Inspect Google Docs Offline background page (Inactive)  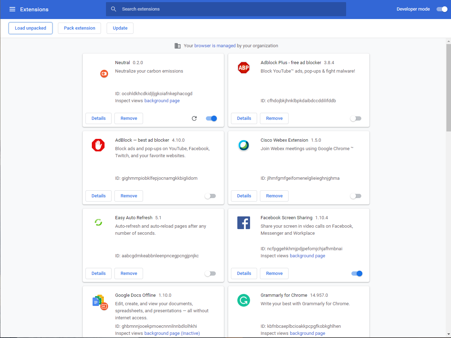[x=172, y=333]
